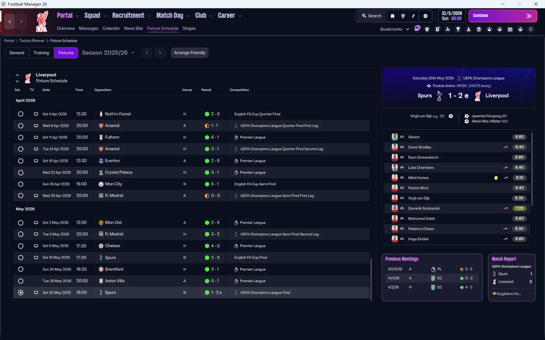Click the TV icon on the Fulham fixture

(36, 137)
